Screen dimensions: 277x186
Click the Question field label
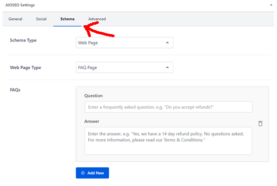(x=93, y=96)
